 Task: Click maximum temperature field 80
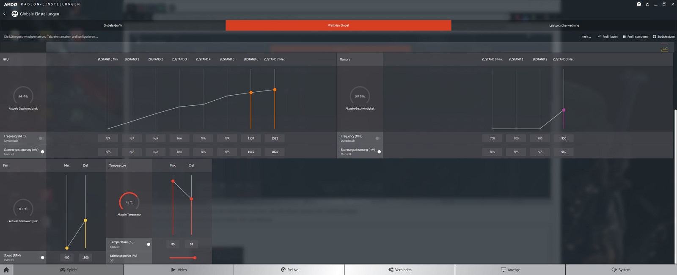(173, 244)
